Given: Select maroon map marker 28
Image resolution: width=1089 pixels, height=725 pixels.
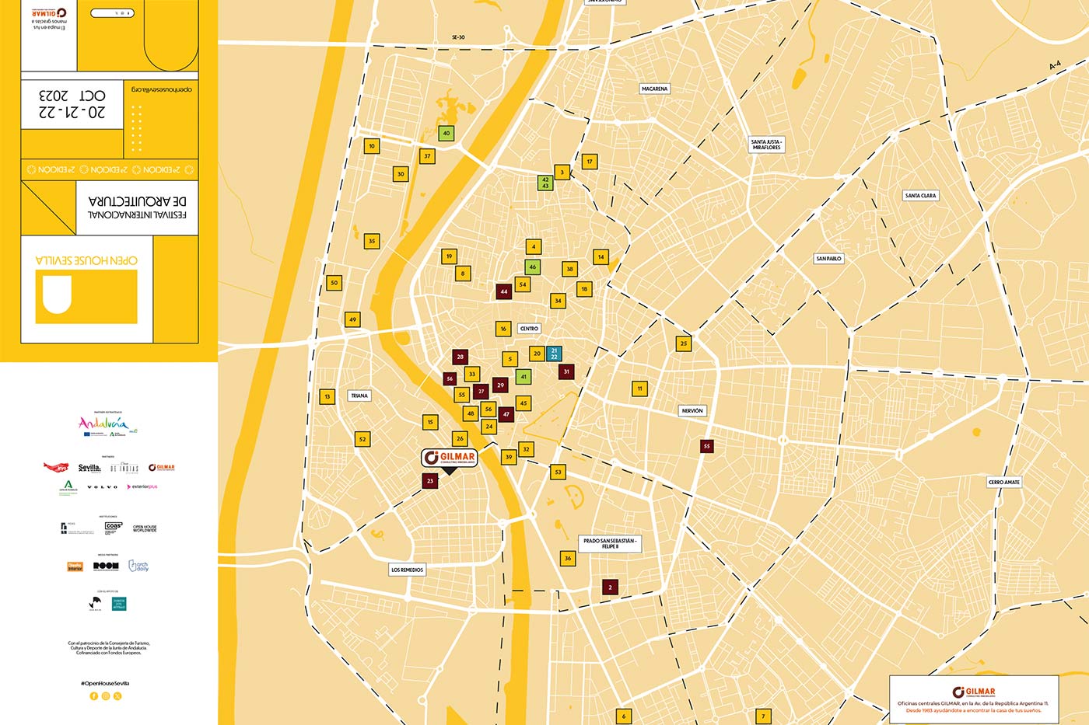Looking at the screenshot, I should click(460, 357).
